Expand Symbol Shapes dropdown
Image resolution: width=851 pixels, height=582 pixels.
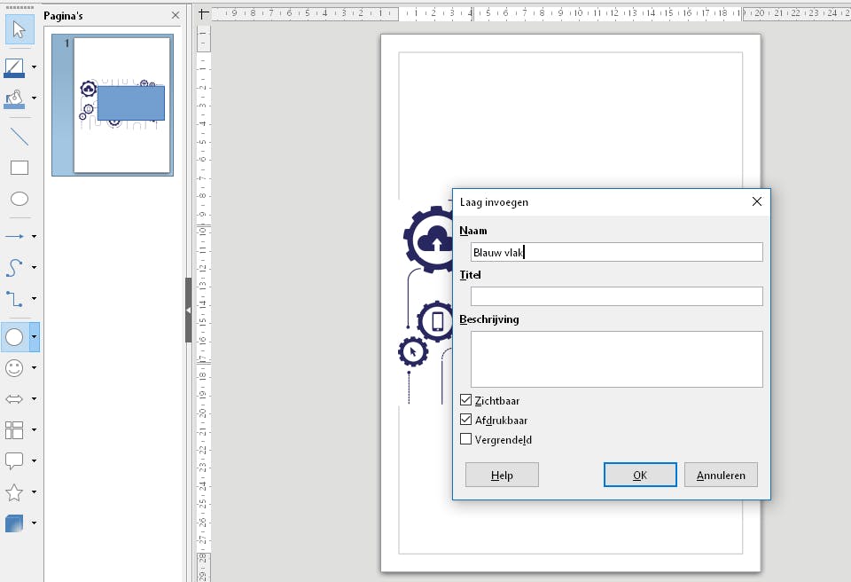(x=35, y=368)
